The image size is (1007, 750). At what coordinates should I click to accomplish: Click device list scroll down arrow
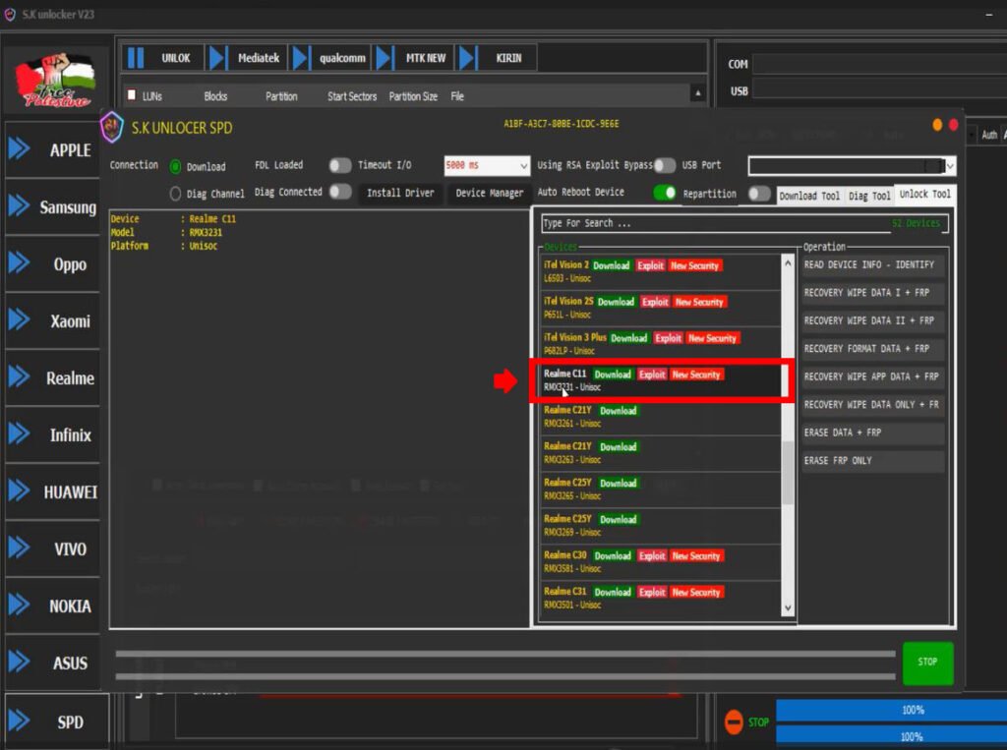788,608
